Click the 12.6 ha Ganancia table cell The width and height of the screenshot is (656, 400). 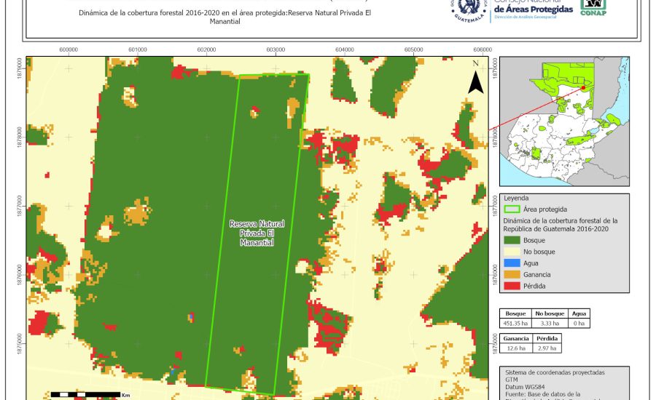coord(517,349)
